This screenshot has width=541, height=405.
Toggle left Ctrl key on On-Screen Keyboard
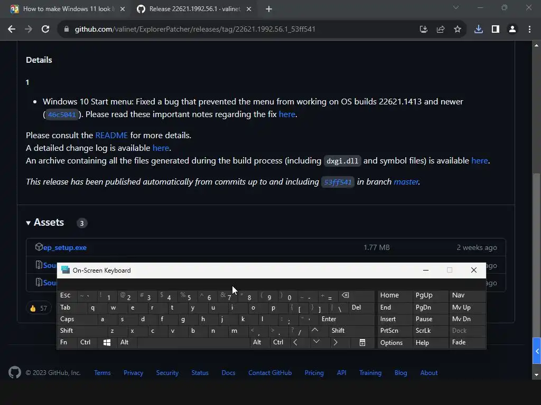[87, 342]
